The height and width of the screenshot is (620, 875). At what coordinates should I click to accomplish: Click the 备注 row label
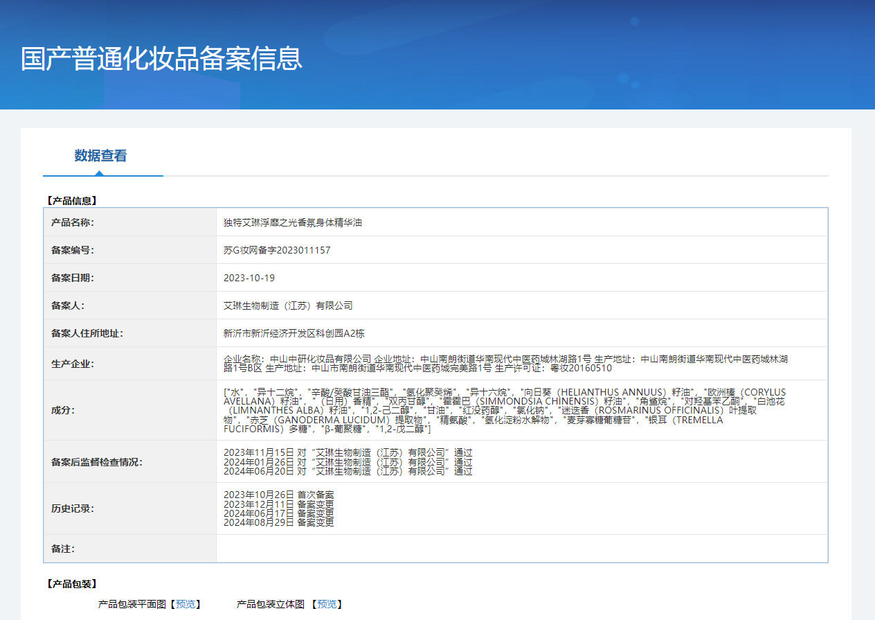(x=63, y=549)
